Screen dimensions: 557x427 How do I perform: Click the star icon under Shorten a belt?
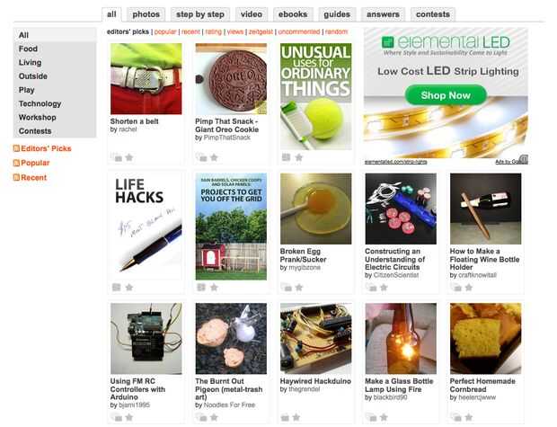pyautogui.click(x=129, y=157)
